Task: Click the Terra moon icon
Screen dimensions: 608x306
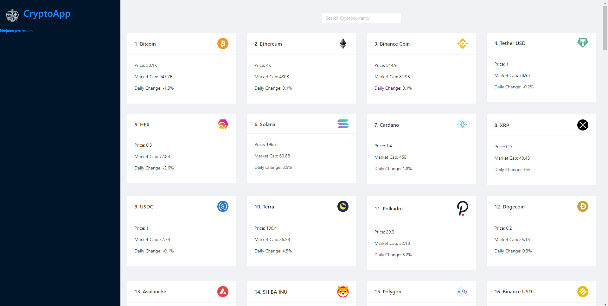Action: tap(343, 206)
